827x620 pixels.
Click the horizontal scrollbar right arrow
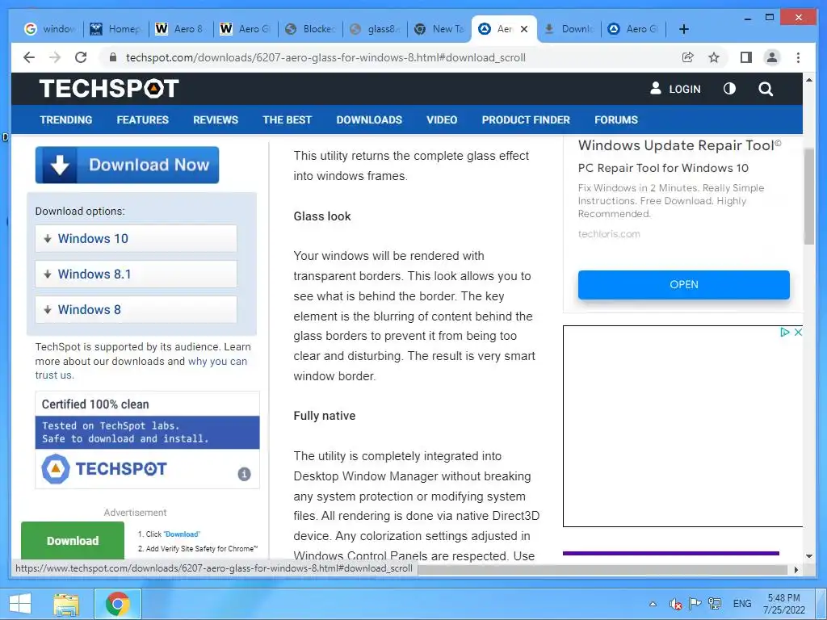(x=796, y=569)
